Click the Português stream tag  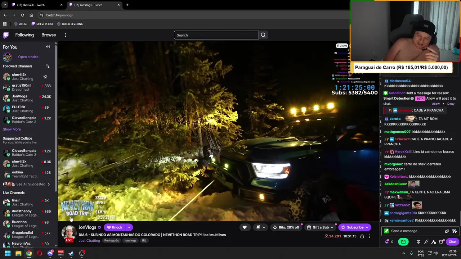pyautogui.click(x=112, y=241)
